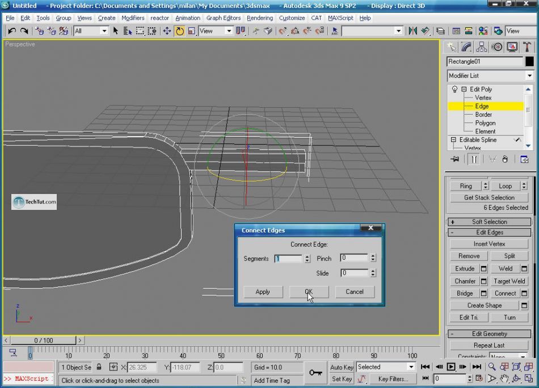Toggle Edit Poly lightbulb visibility
This screenshot has height=388, width=539.
click(x=455, y=90)
